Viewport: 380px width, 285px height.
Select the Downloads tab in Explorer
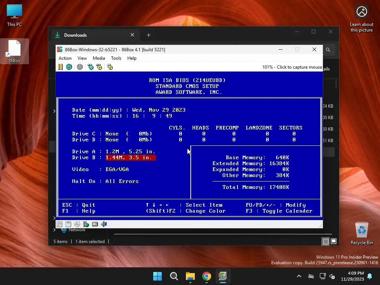coord(95,35)
